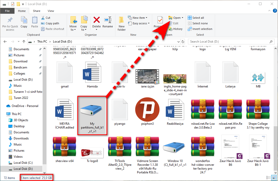The image size is (278, 181).
Task: Open Help question mark icon
Action: (275, 11)
